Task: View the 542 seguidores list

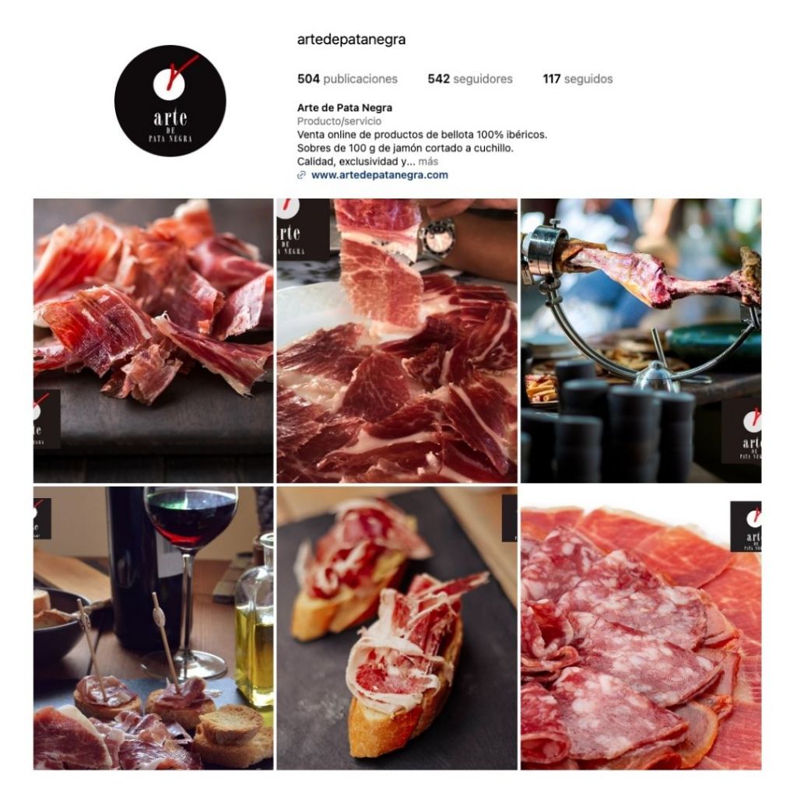Action: point(470,79)
